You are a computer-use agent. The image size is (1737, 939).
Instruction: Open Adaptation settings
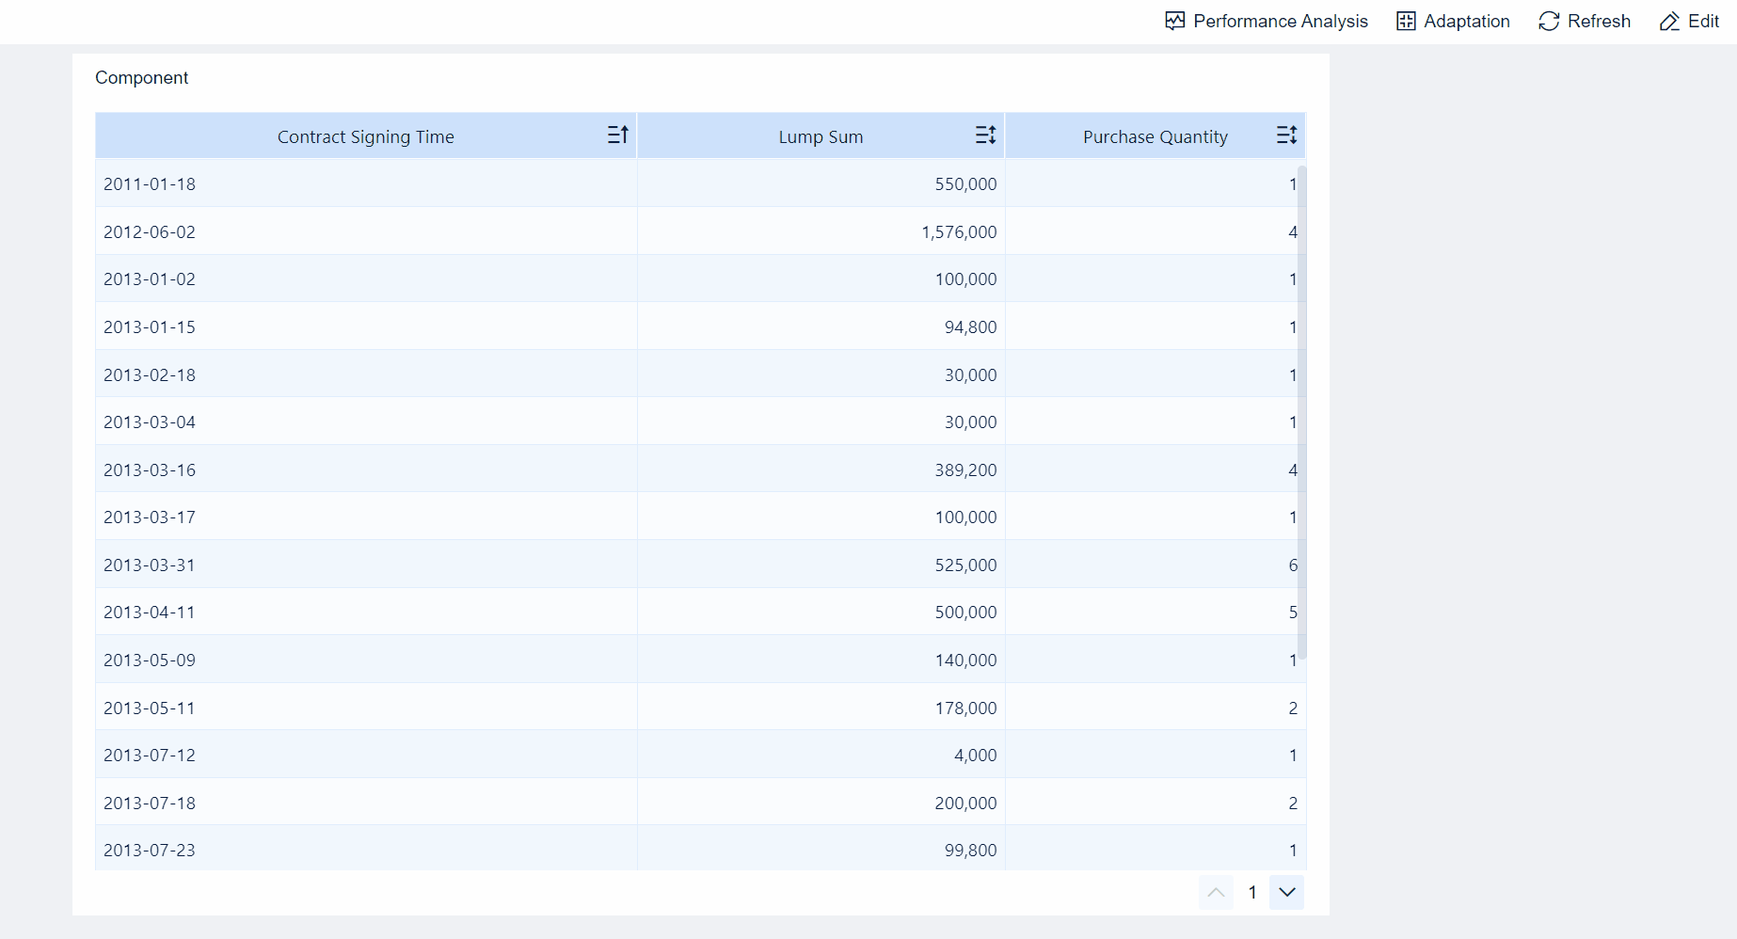(1453, 21)
